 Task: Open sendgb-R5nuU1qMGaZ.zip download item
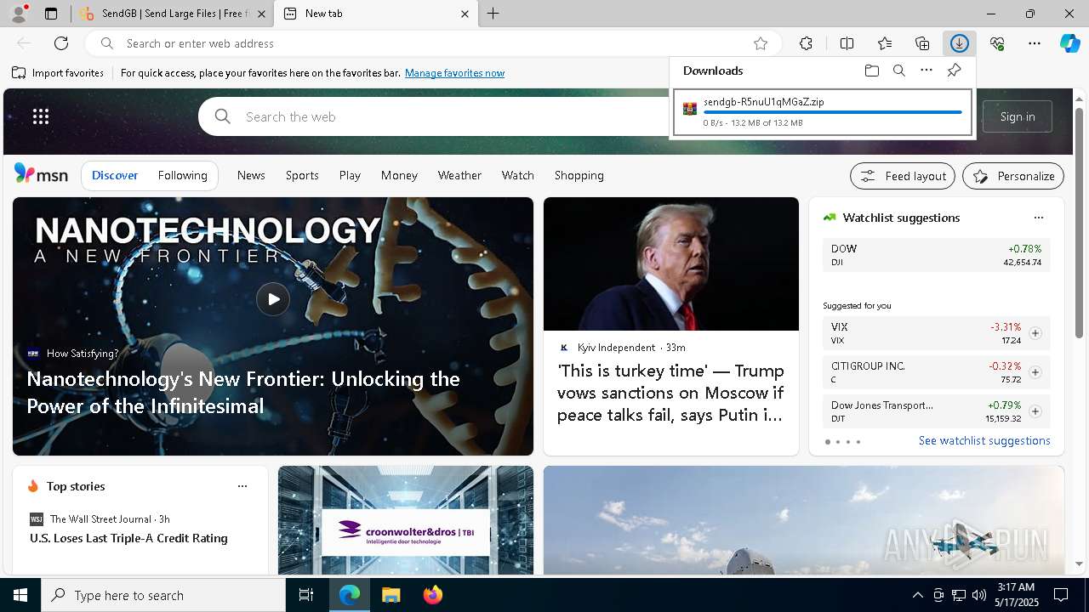coord(823,112)
